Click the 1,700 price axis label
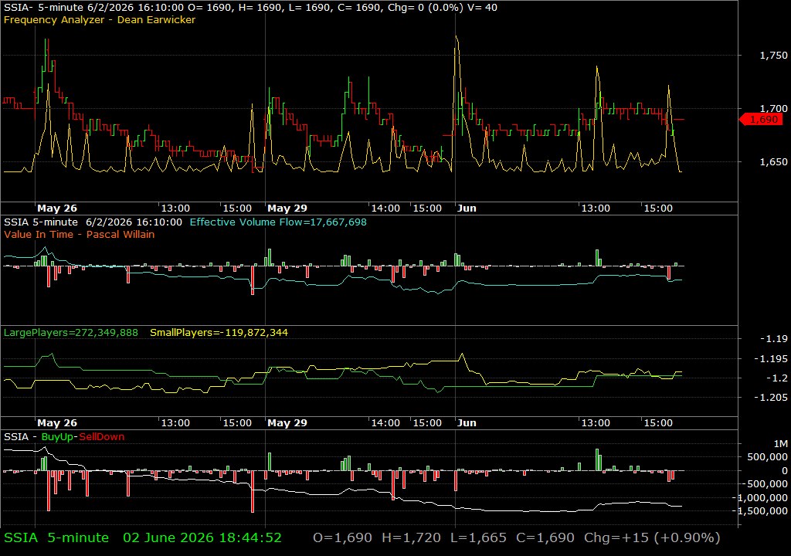 773,108
